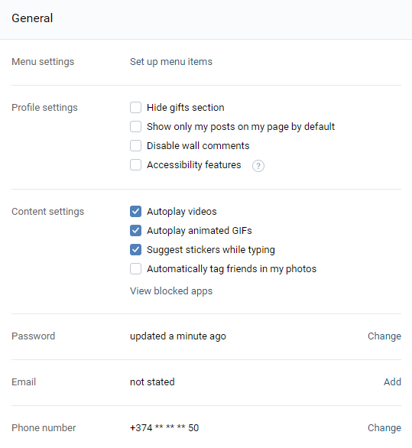The height and width of the screenshot is (448, 412).
Task: Click the Profile settings label
Action: (44, 108)
